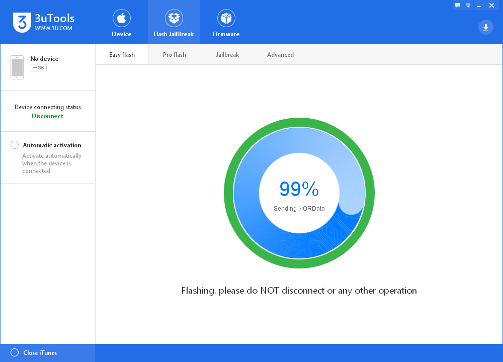
Task: Open the Device section icon
Action: [x=122, y=18]
